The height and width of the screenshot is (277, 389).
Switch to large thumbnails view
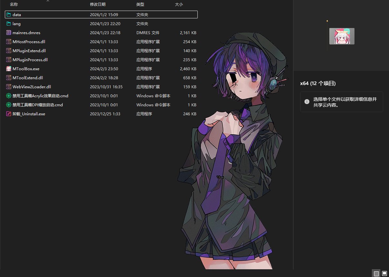pyautogui.click(x=384, y=273)
